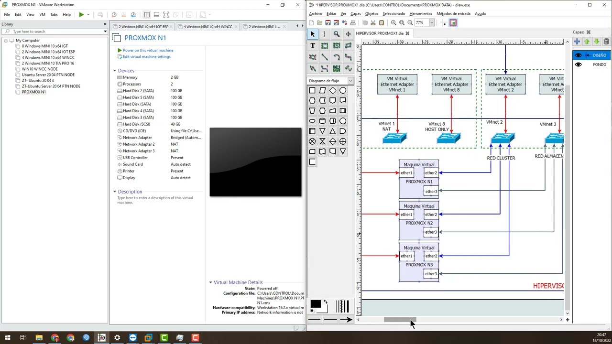This screenshot has width=612, height=344.
Task: Collapse the Devices section expander
Action: click(x=115, y=71)
